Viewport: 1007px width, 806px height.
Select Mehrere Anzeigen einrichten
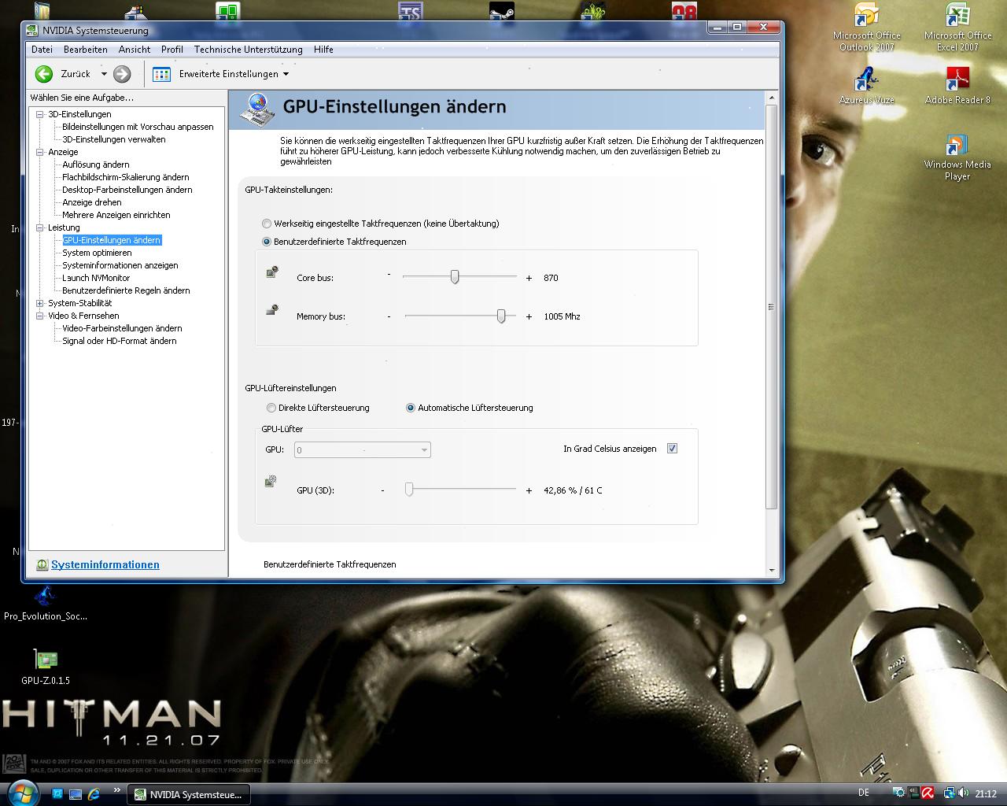(116, 215)
